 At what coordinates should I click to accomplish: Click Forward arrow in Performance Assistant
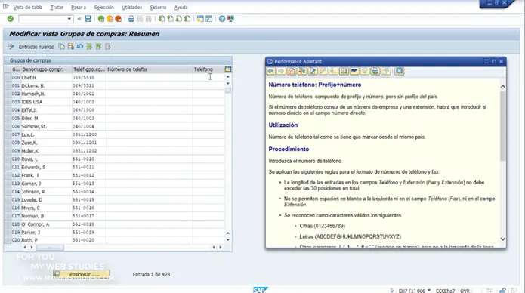click(281, 71)
